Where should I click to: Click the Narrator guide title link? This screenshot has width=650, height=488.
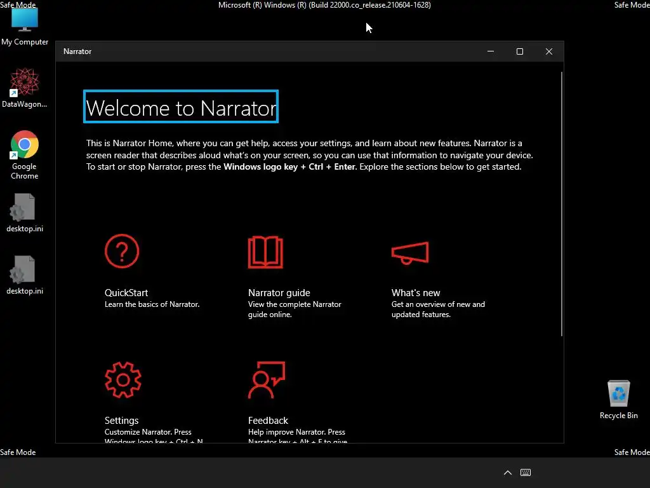click(x=279, y=292)
